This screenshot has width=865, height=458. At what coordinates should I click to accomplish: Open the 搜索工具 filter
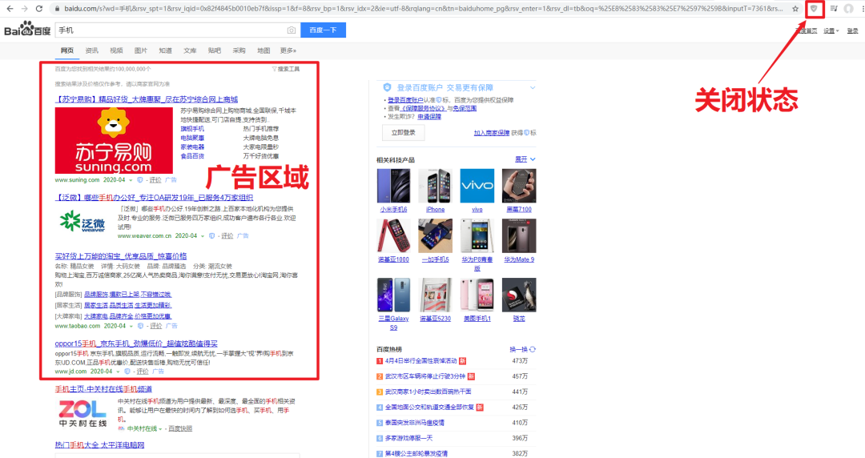coord(286,69)
